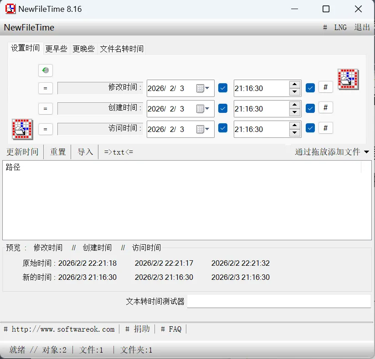Screen dimensions: 375x359
Task: Click the NewFileTime folder icon beside access time
Action: tap(22, 129)
